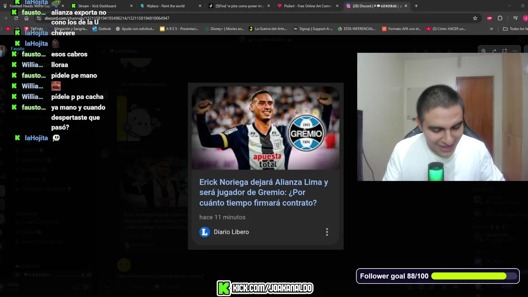Open the Formato APA con el bookmark
528x297 pixels.
click(x=401, y=29)
